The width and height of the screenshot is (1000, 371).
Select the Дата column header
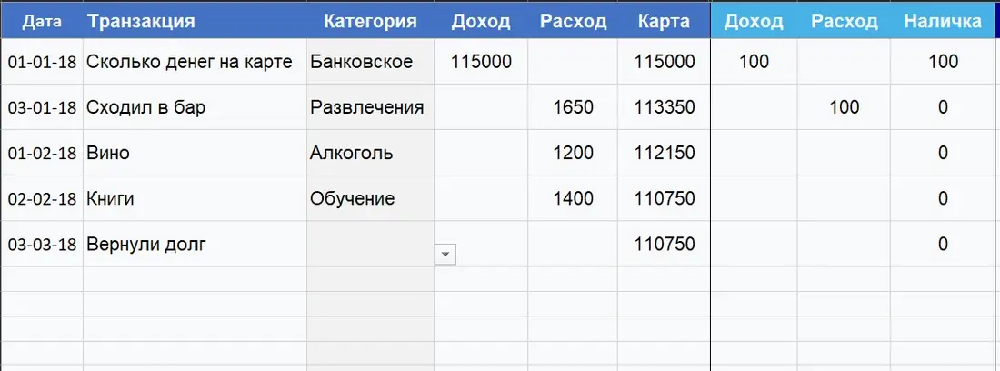tap(42, 22)
